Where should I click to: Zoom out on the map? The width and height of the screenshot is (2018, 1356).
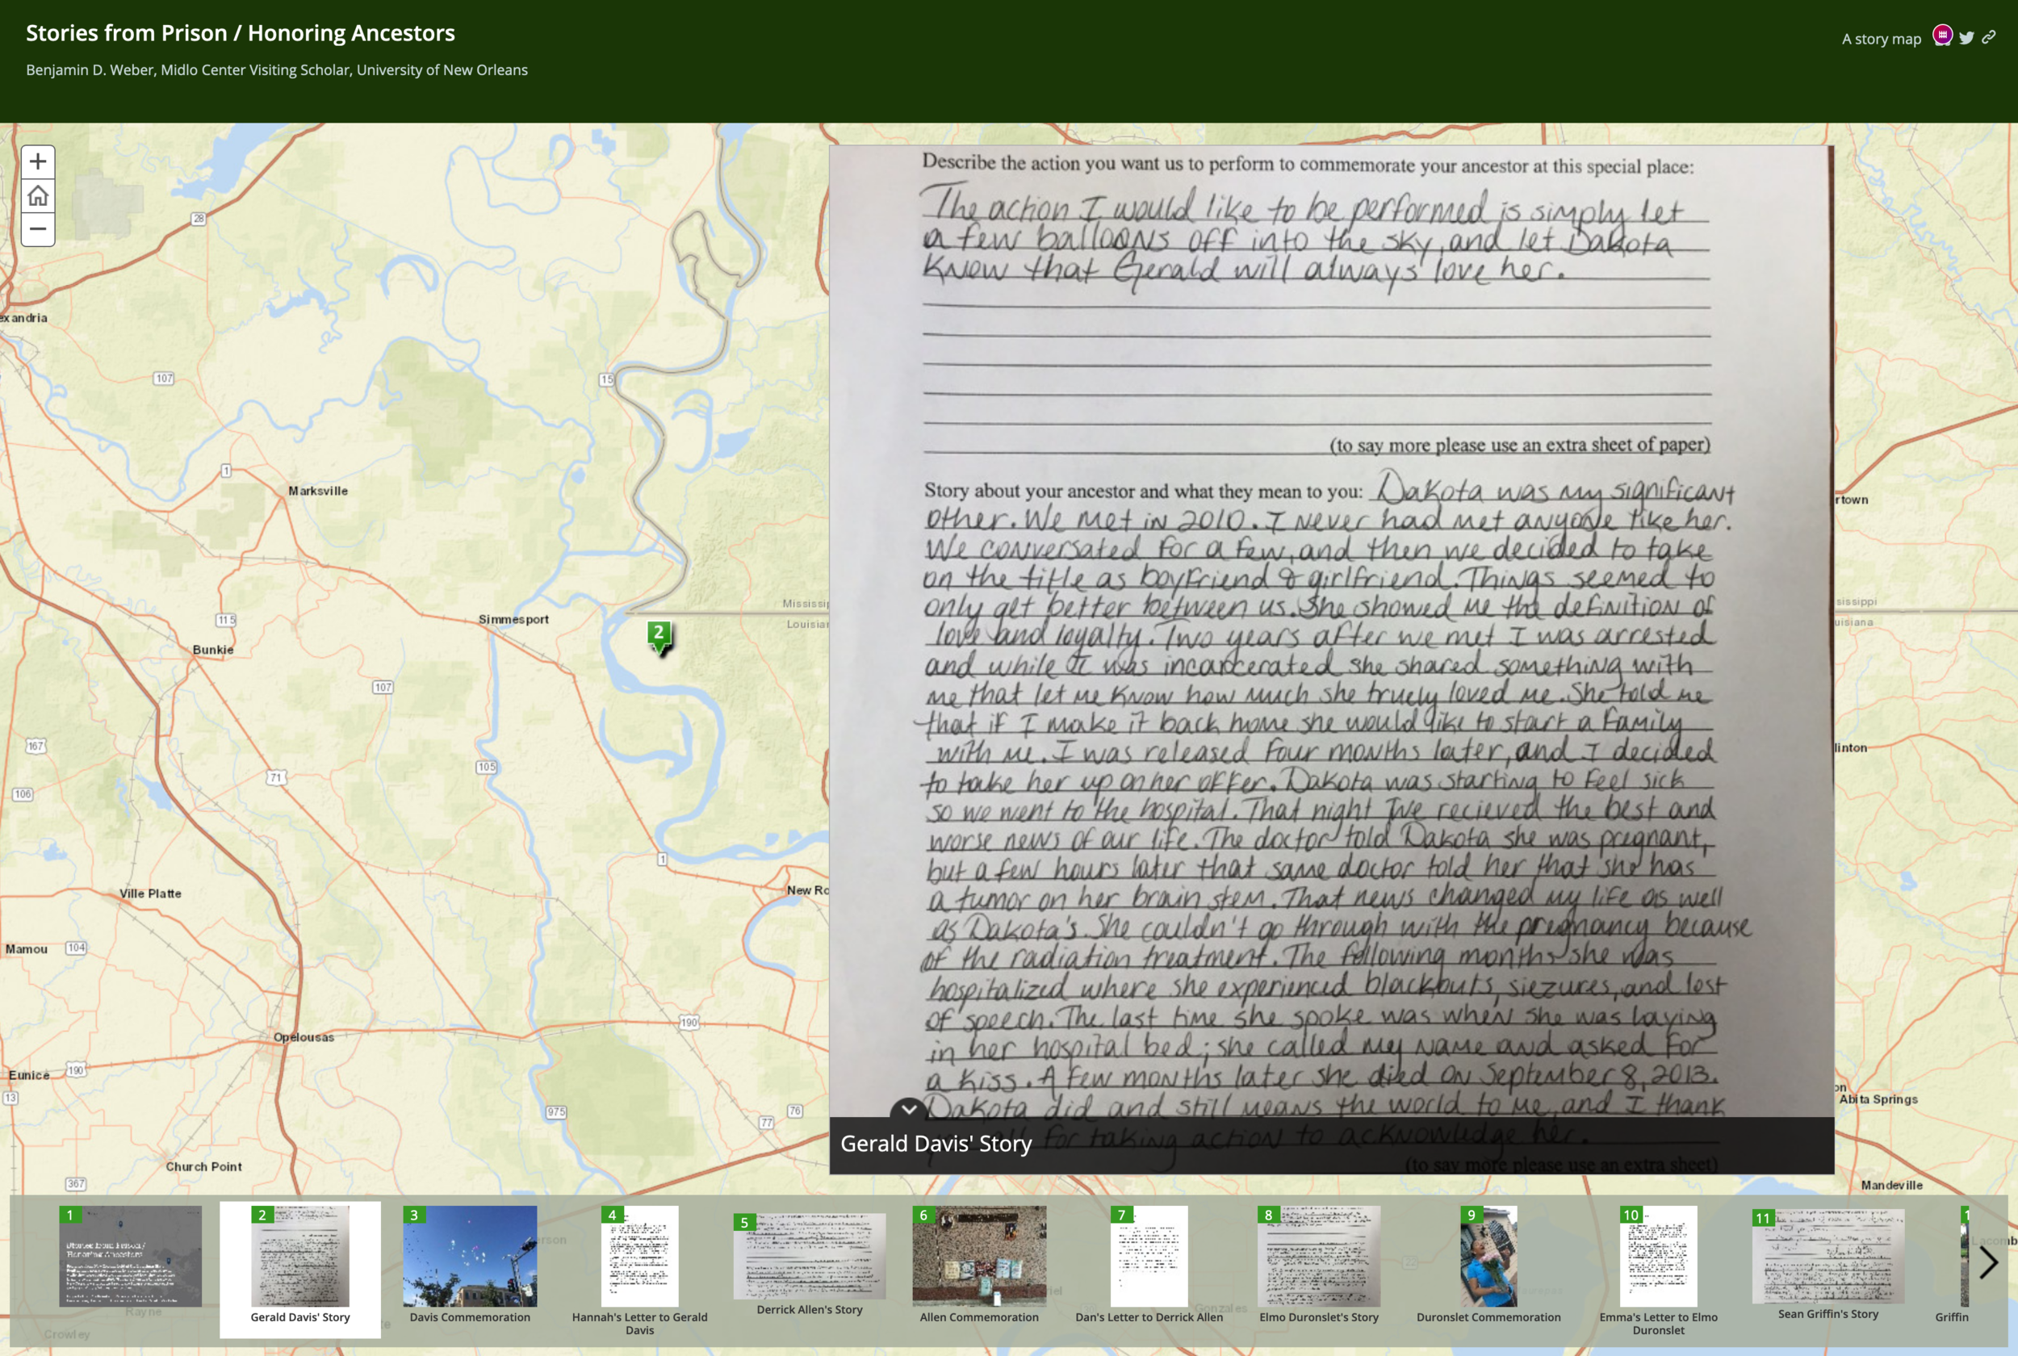pos(37,229)
